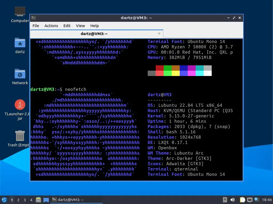The width and height of the screenshot is (273, 204).
Task: Open the removable media eject tray icon
Action: [225, 200]
